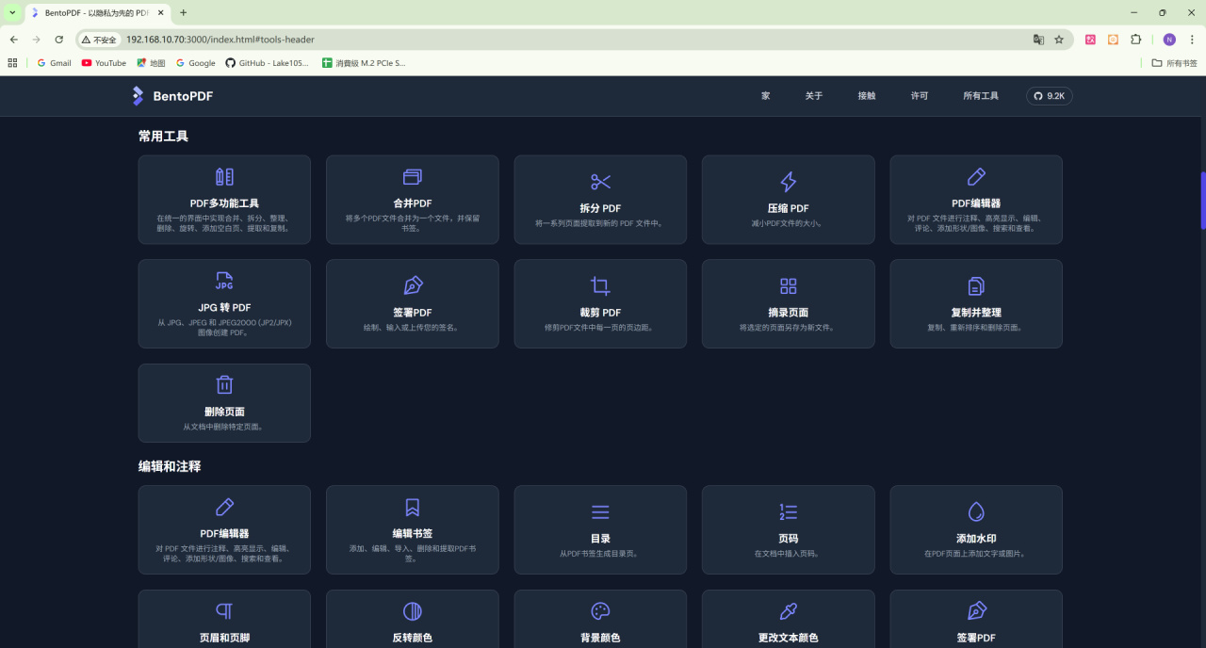Click the 不安全 site info chip
The height and width of the screenshot is (648, 1206).
pos(99,40)
